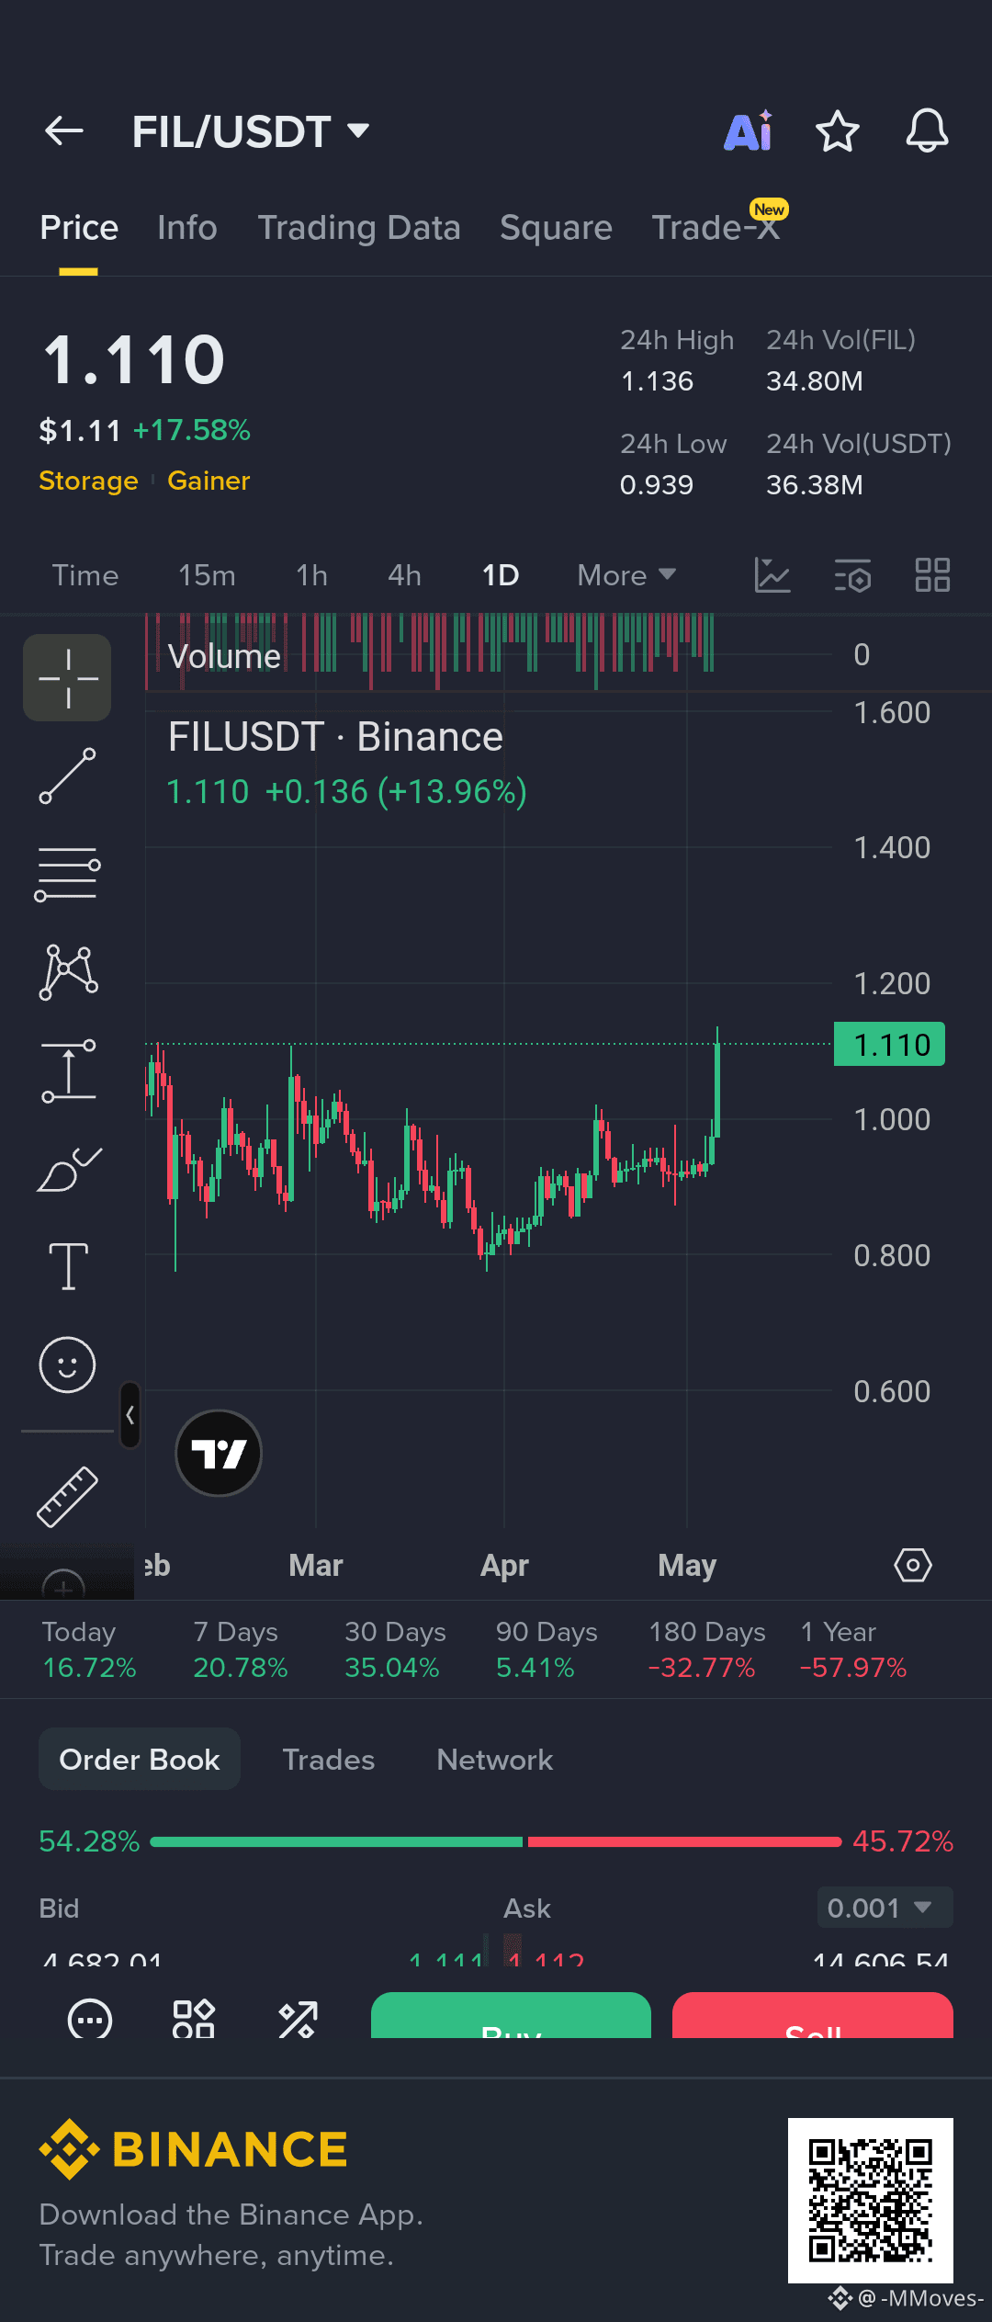Select the 180 Days -32.77% performance

[x=706, y=1649]
